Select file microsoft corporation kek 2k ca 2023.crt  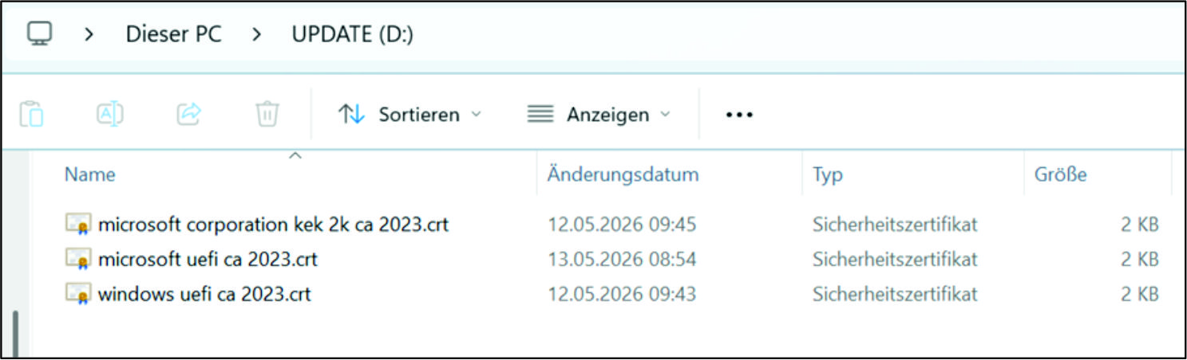point(273,225)
